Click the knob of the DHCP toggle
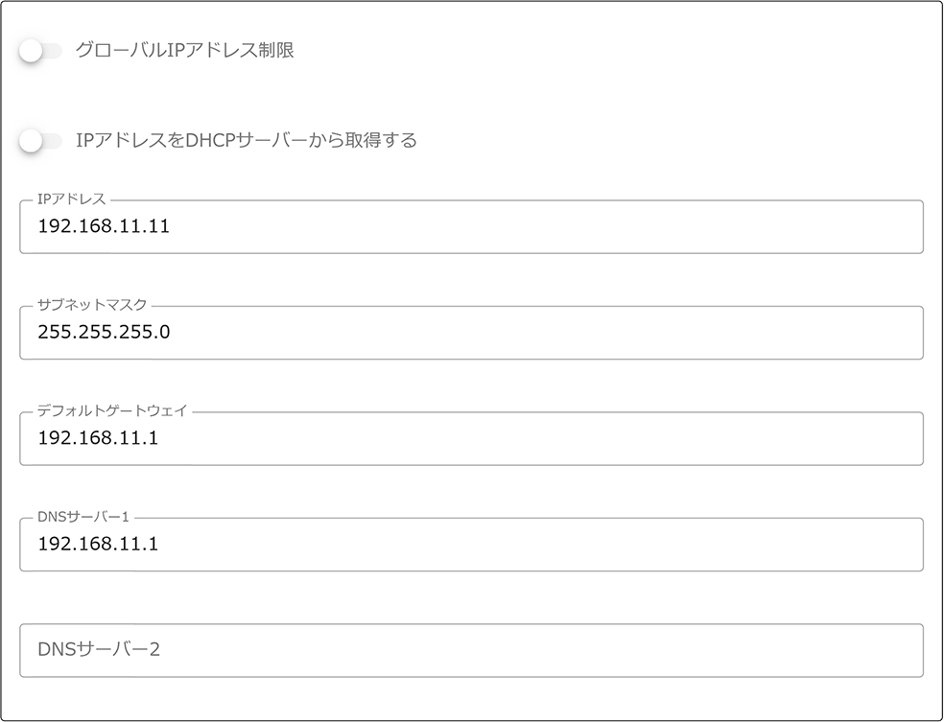Viewport: 944px width, 722px height. (x=31, y=141)
